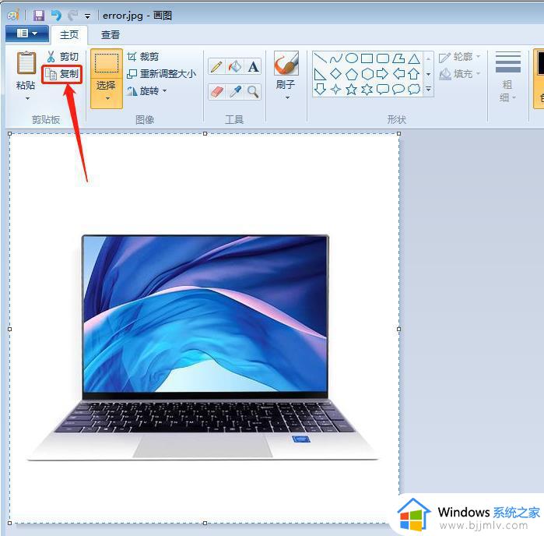Choose the Four-point star shape
The height and width of the screenshot is (536, 544).
pos(336,90)
